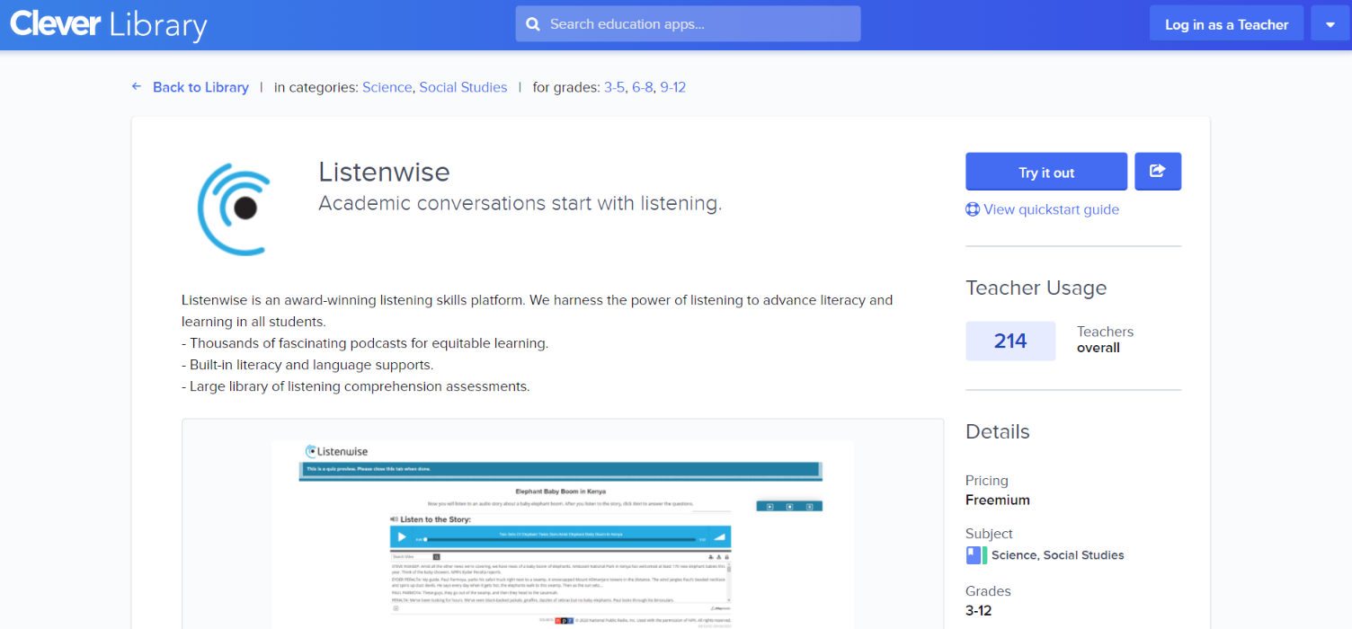Click the Listenwise app logo
The width and height of the screenshot is (1352, 629).
point(236,208)
